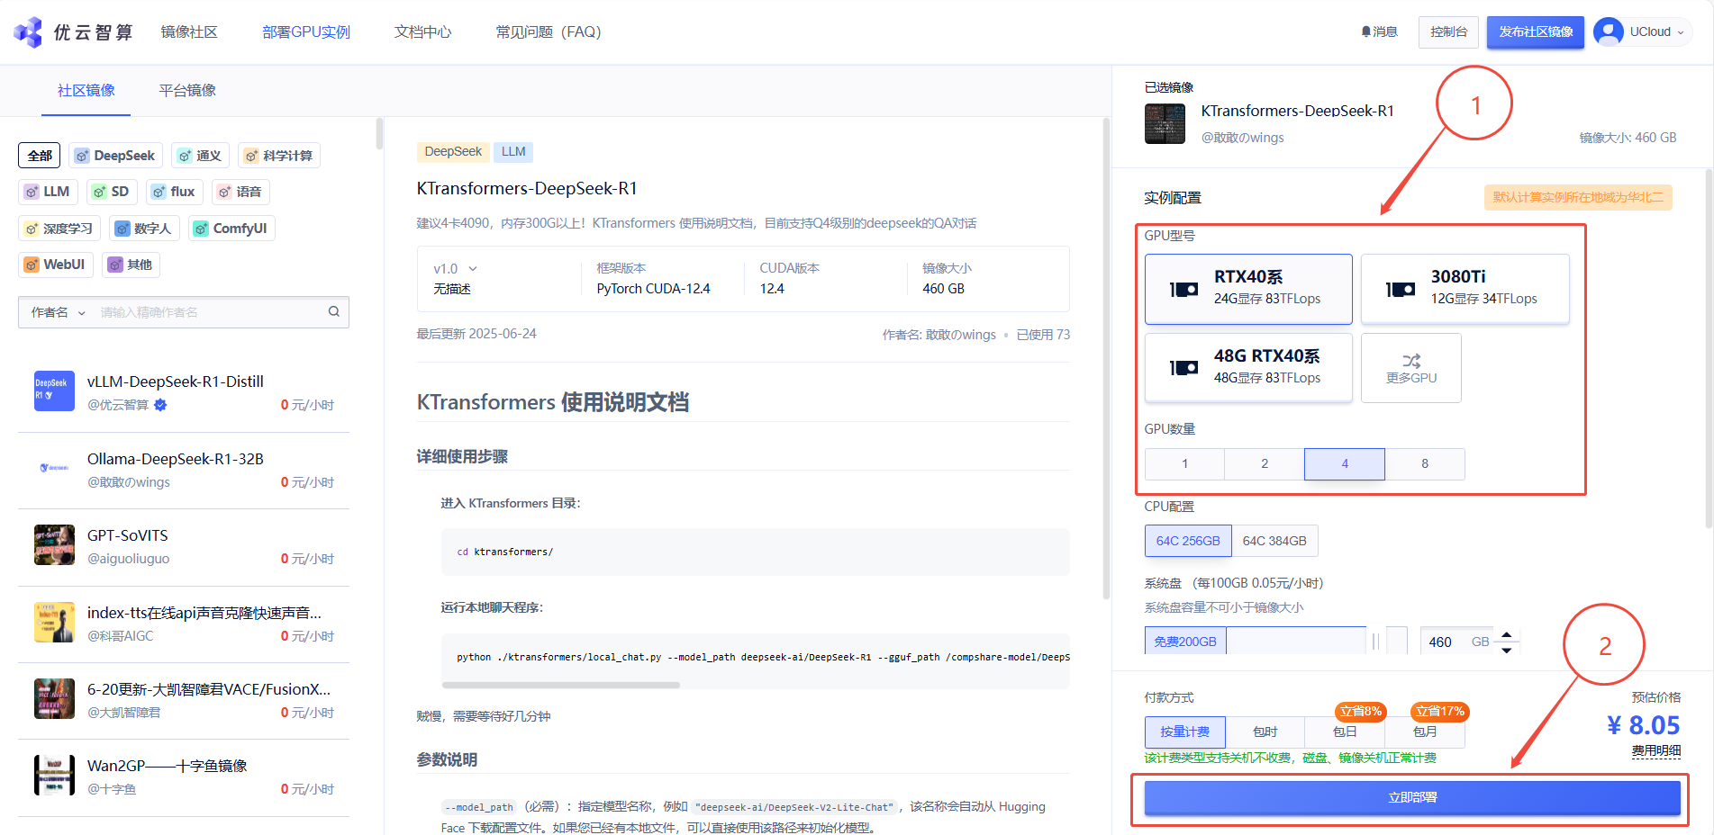Open the 消息 bell notification
This screenshot has width=1714, height=835.
(x=1379, y=31)
